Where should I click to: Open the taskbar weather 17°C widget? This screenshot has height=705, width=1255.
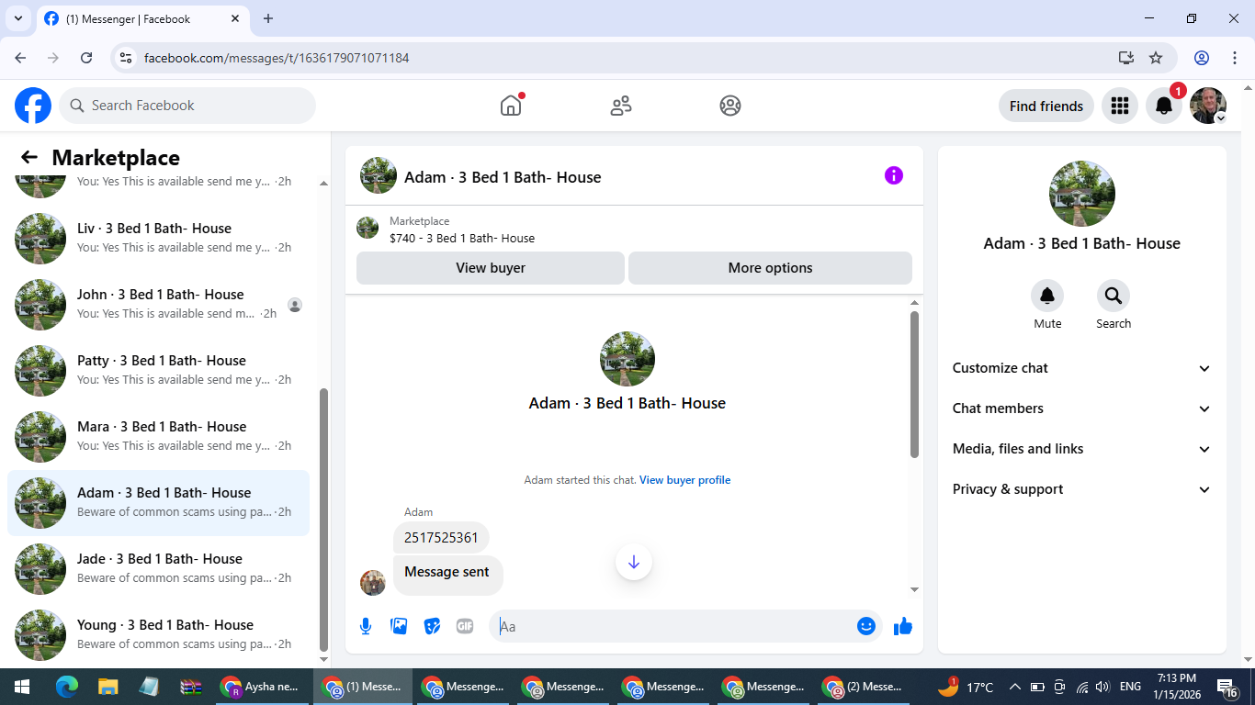coord(965,687)
